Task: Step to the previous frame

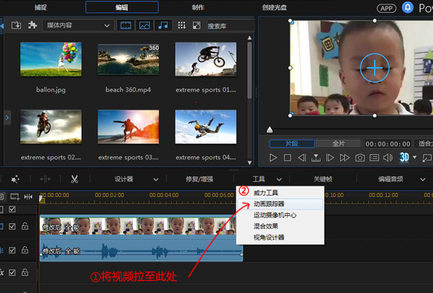Action: tap(302, 158)
